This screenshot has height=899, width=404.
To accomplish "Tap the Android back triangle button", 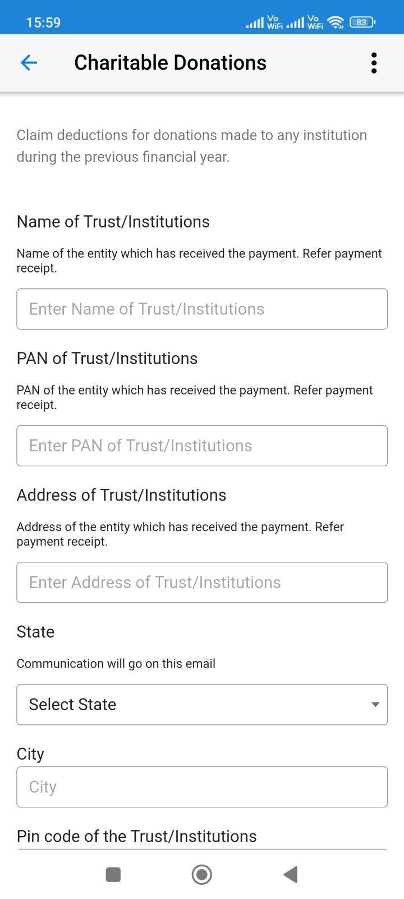I will (290, 874).
